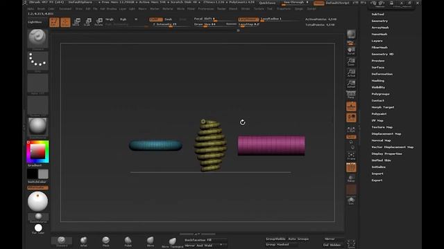Toggle the Mrgb button
The height and width of the screenshot is (249, 444).
pyautogui.click(x=110, y=19)
